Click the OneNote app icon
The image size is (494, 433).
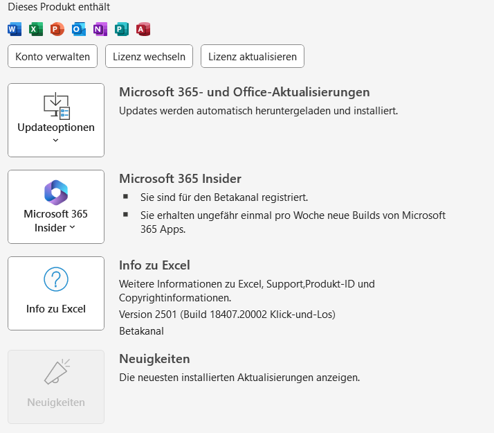(x=100, y=29)
